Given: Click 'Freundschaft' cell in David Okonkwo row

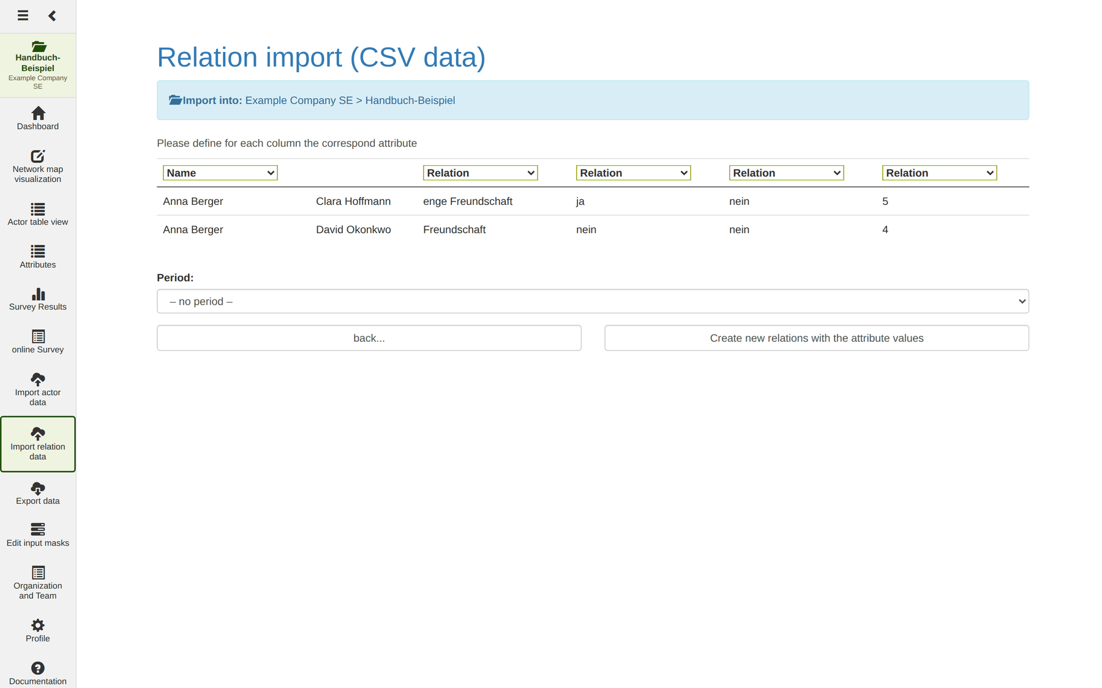Looking at the screenshot, I should click(x=454, y=229).
